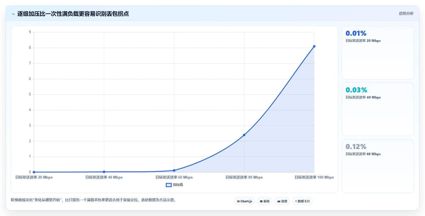Toggle the 指标值 legend swatch

click(169, 185)
